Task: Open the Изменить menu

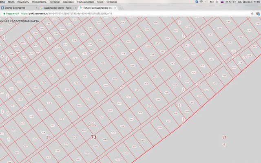Action: (x=23, y=2)
